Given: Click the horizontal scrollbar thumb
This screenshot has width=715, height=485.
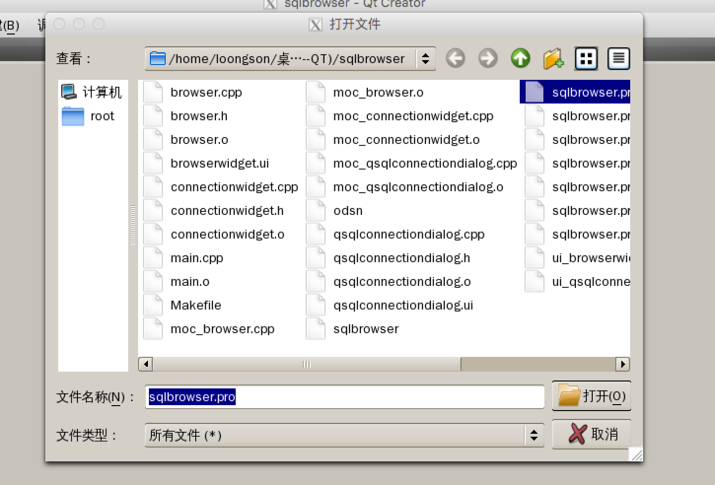Looking at the screenshot, I should point(307,364).
